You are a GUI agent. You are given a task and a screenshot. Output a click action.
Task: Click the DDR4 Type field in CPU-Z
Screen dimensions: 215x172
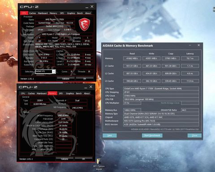pos(40,101)
